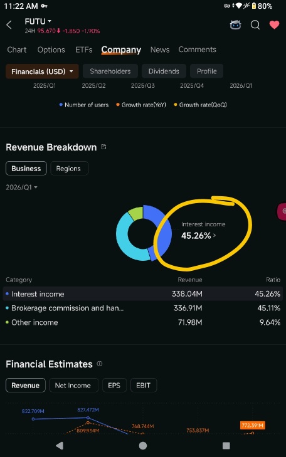Screen dimensions: 286x457
Task: Open the Financial Estimates info icon
Action: point(100,364)
